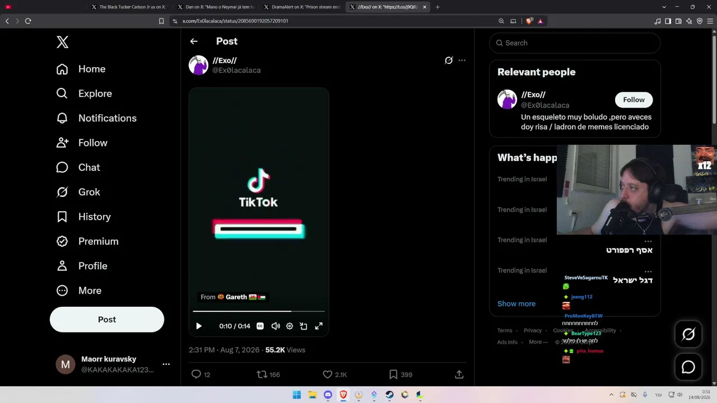Seek on the video progress bar
This screenshot has height=403, width=717.
point(259,311)
